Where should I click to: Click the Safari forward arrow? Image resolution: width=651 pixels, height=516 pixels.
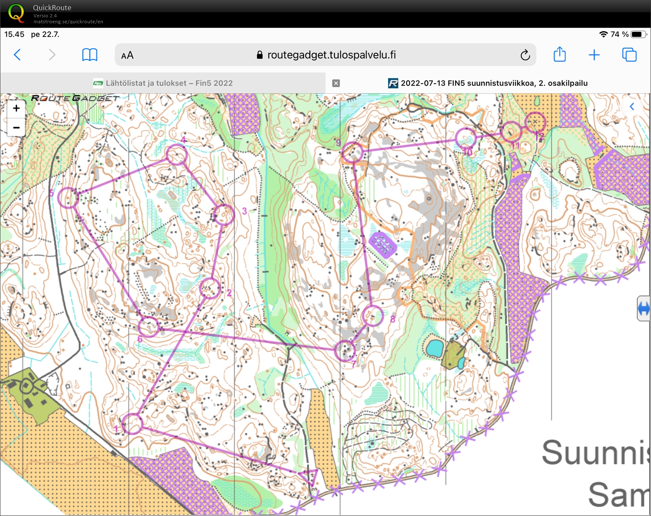[x=52, y=55]
